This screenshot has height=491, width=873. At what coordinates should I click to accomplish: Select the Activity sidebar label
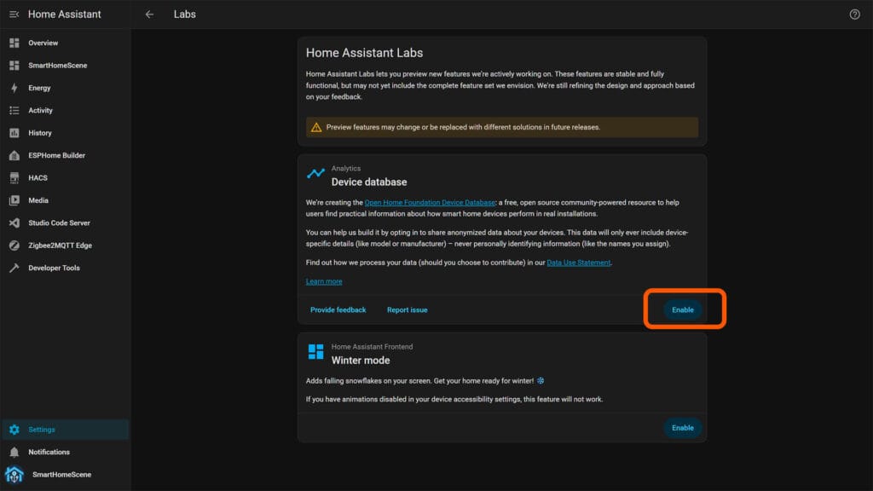tap(41, 111)
